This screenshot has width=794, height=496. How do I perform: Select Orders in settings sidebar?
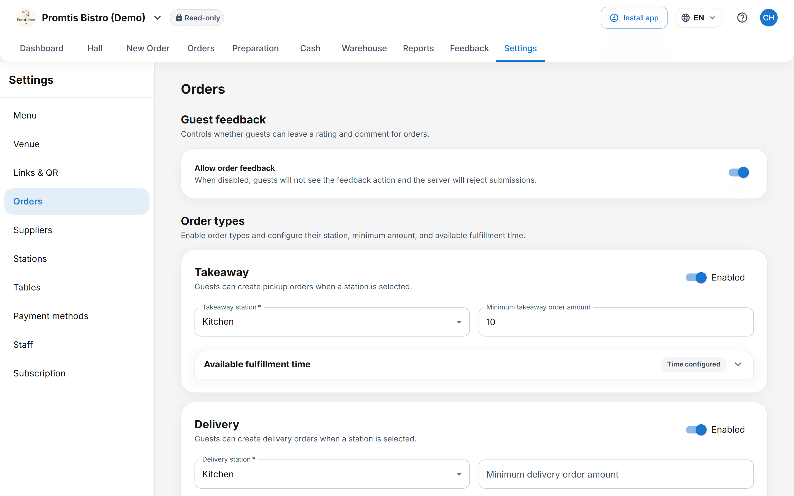point(77,201)
